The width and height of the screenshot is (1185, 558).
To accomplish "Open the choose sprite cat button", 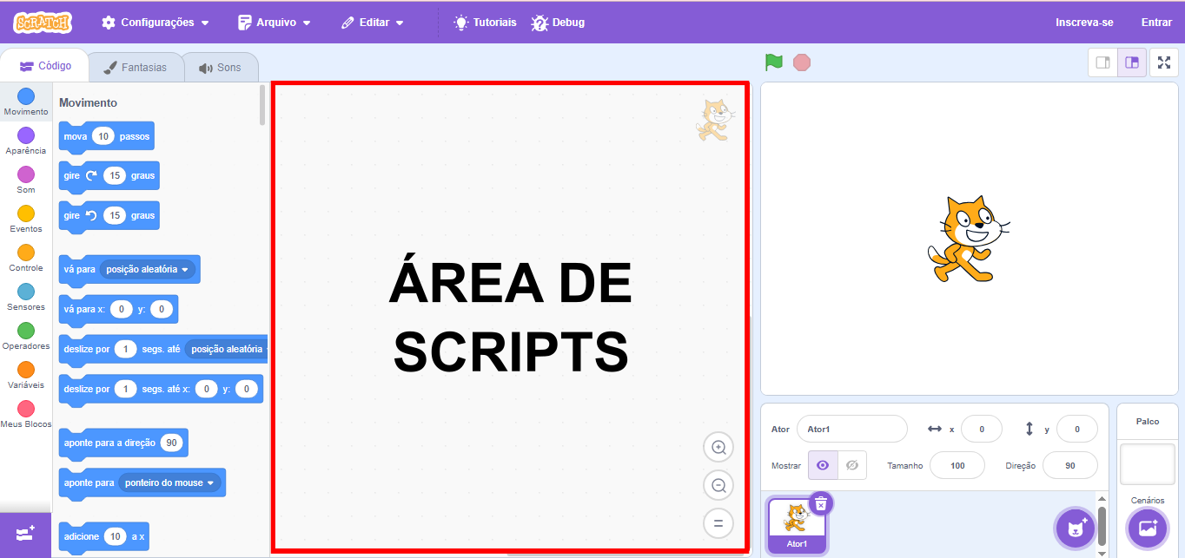I will 1076,528.
